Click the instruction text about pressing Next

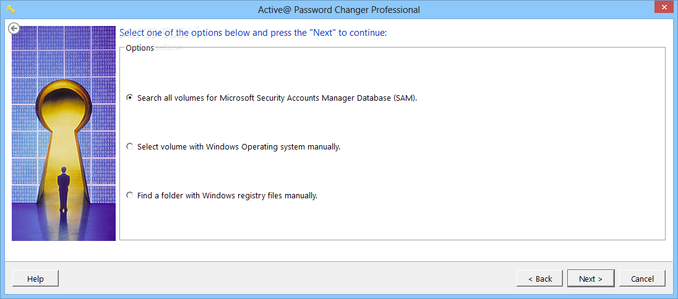coord(253,32)
